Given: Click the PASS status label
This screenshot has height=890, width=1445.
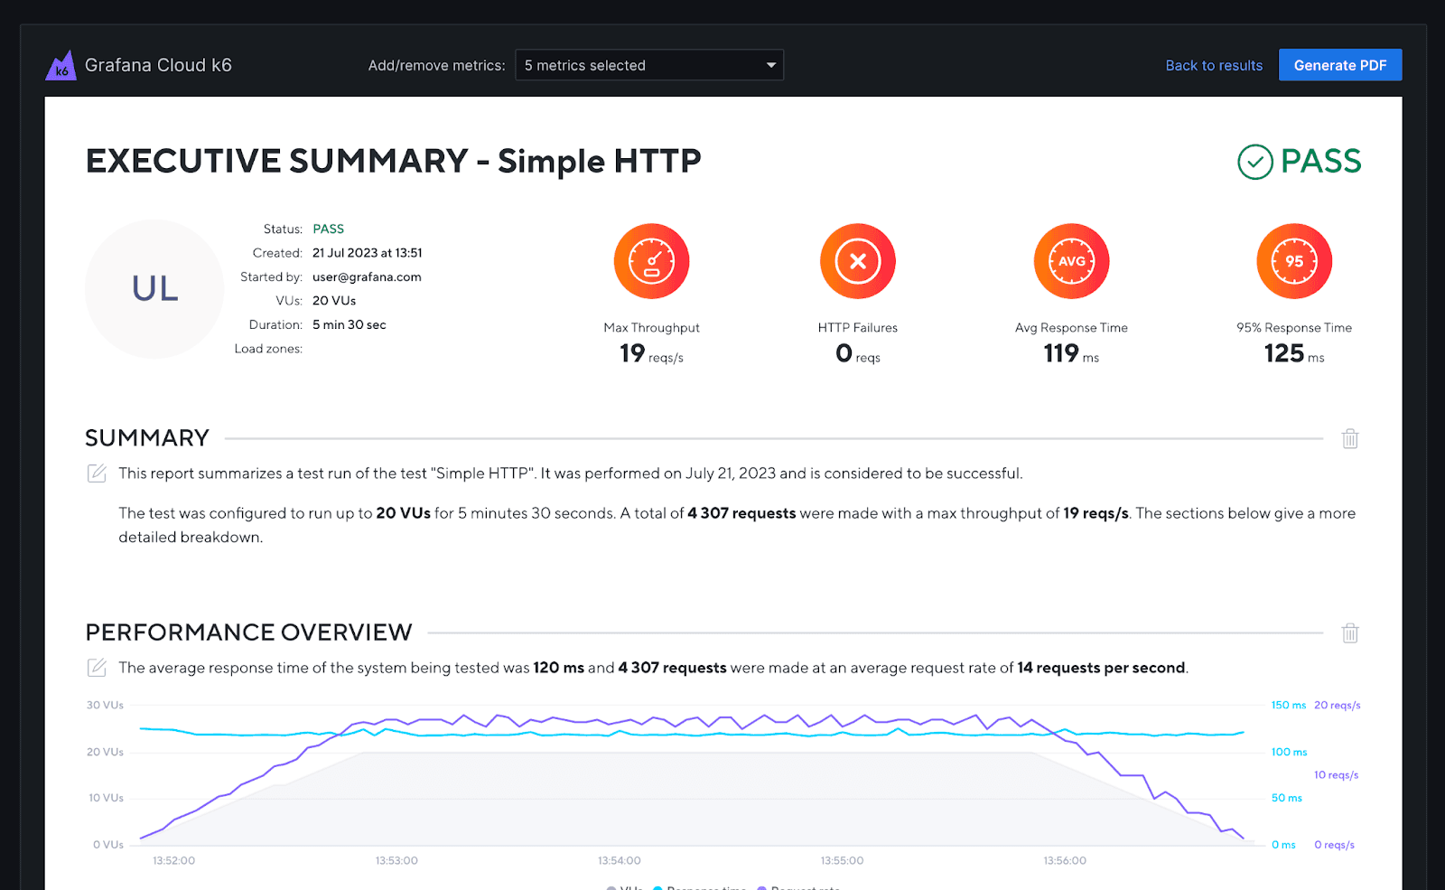Looking at the screenshot, I should point(329,229).
